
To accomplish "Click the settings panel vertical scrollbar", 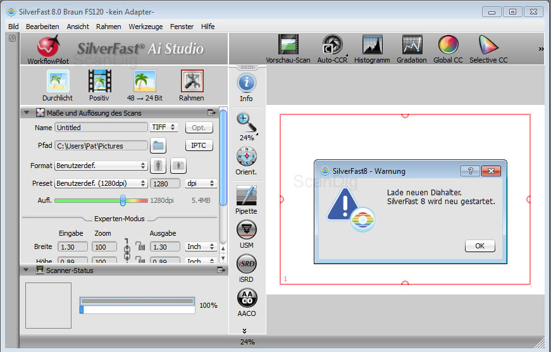I will (x=223, y=158).
